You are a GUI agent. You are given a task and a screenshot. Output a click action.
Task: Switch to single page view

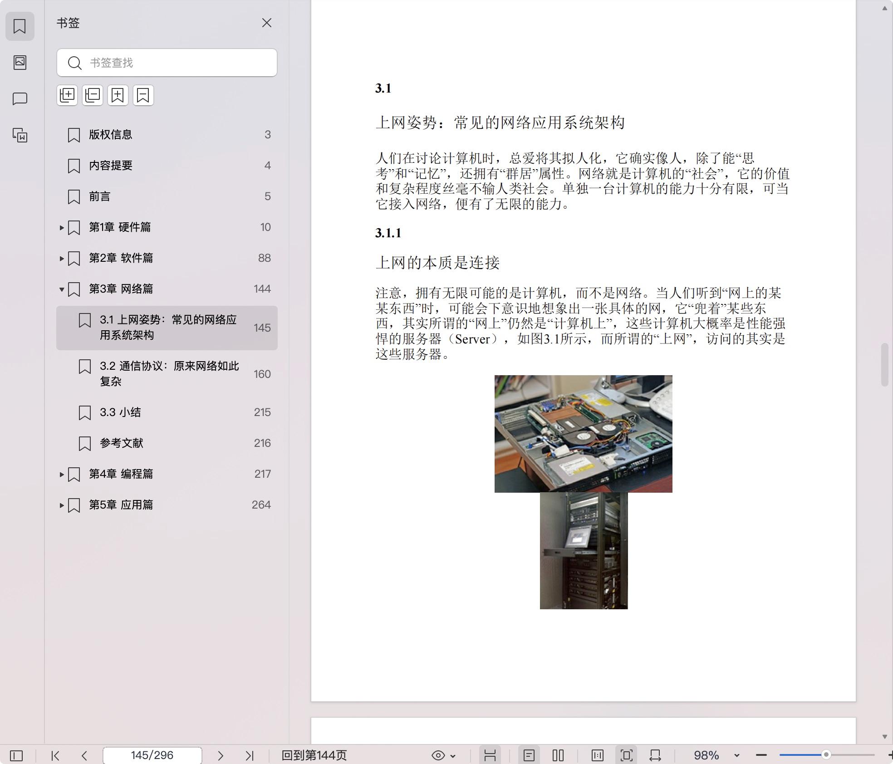point(529,755)
